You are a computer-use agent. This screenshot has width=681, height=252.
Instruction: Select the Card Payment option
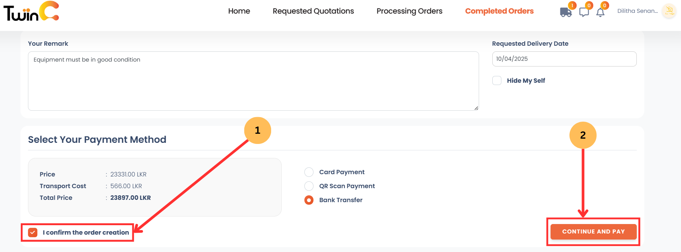coord(309,172)
